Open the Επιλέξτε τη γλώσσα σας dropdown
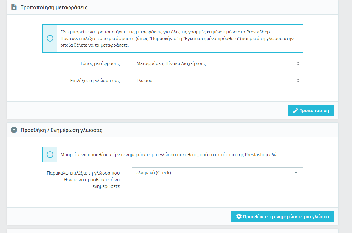Image resolution: width=352 pixels, height=233 pixels. tap(218, 81)
